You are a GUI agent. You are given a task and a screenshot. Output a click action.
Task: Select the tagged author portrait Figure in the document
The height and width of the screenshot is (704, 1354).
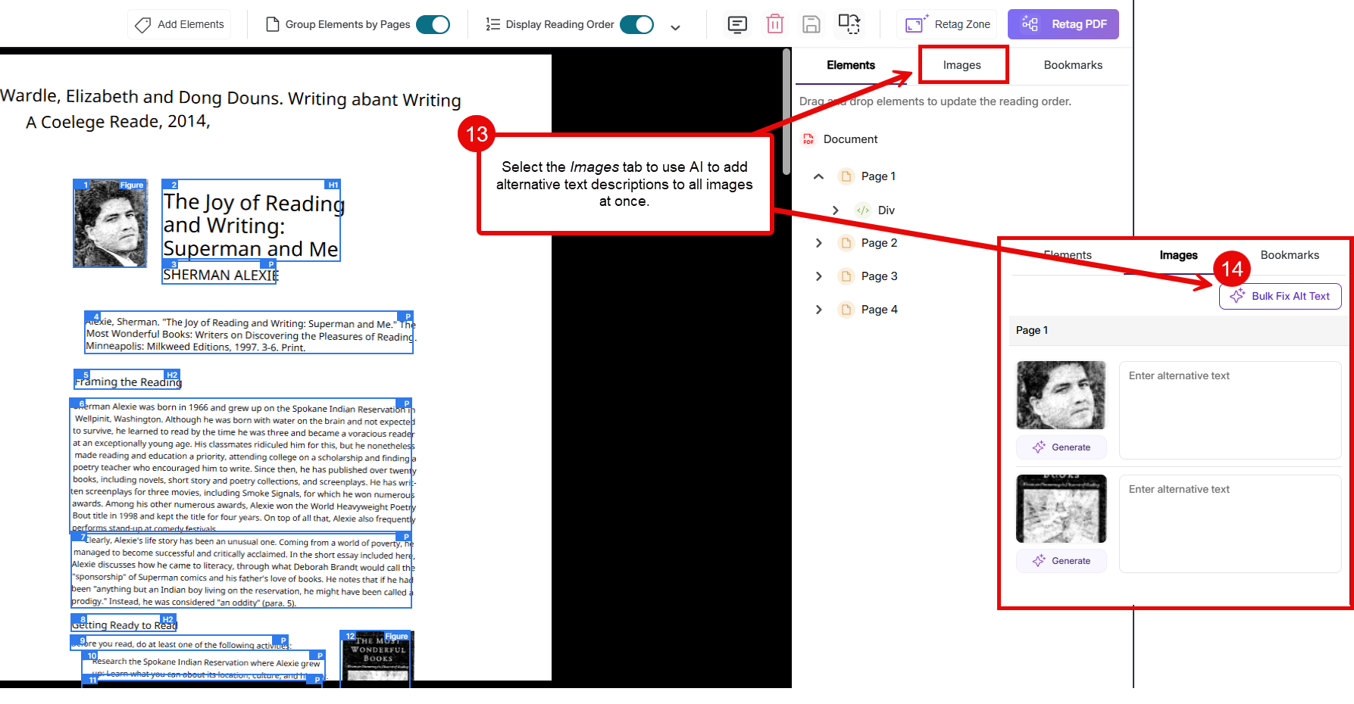pos(110,223)
